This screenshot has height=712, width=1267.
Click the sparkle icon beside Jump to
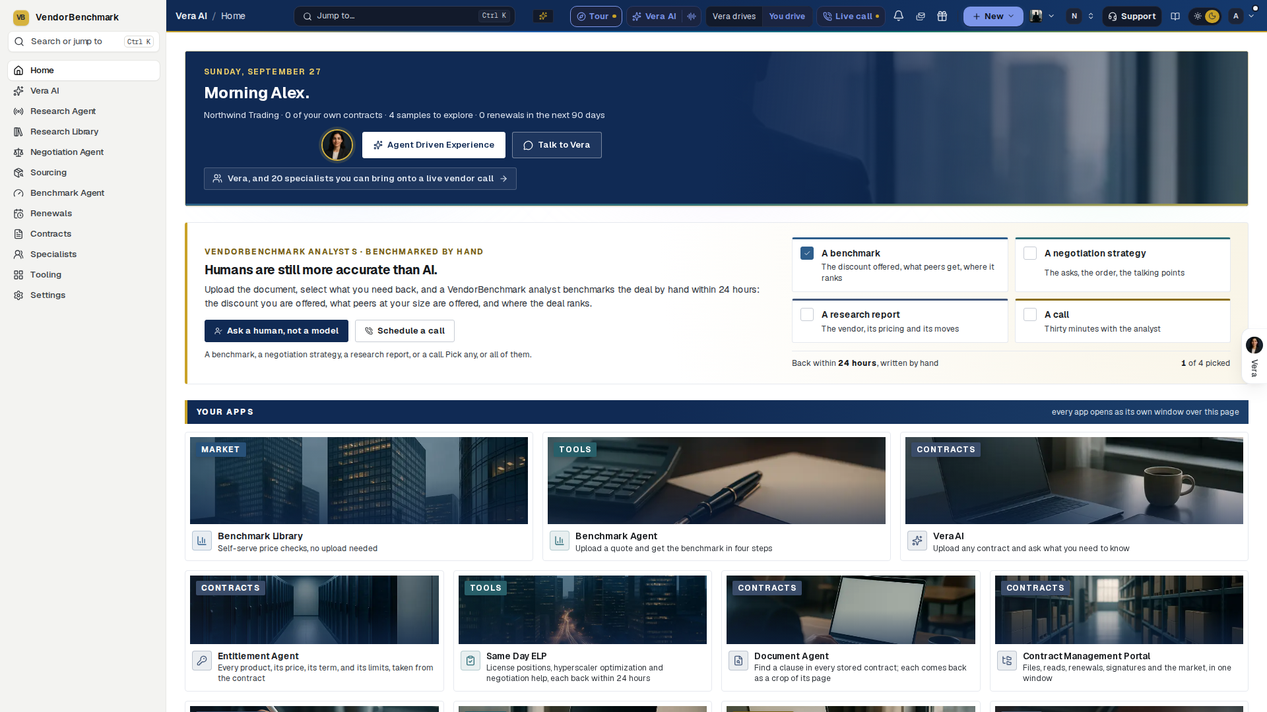coord(543,16)
